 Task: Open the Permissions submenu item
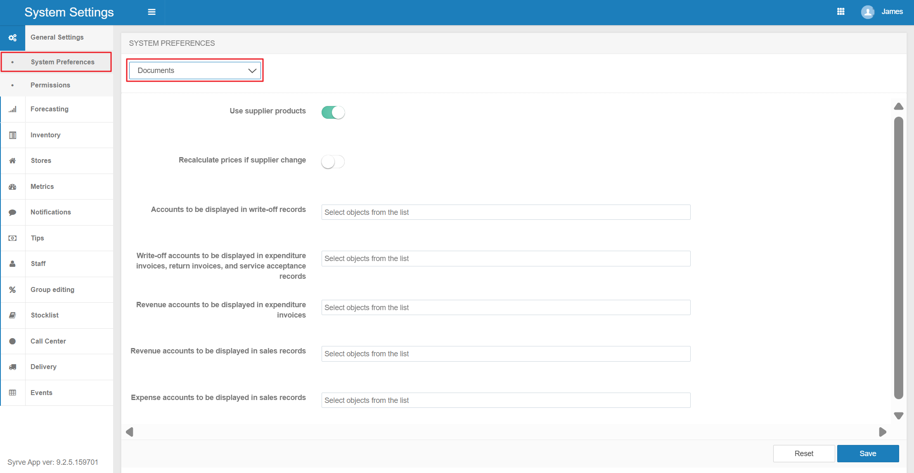(50, 85)
